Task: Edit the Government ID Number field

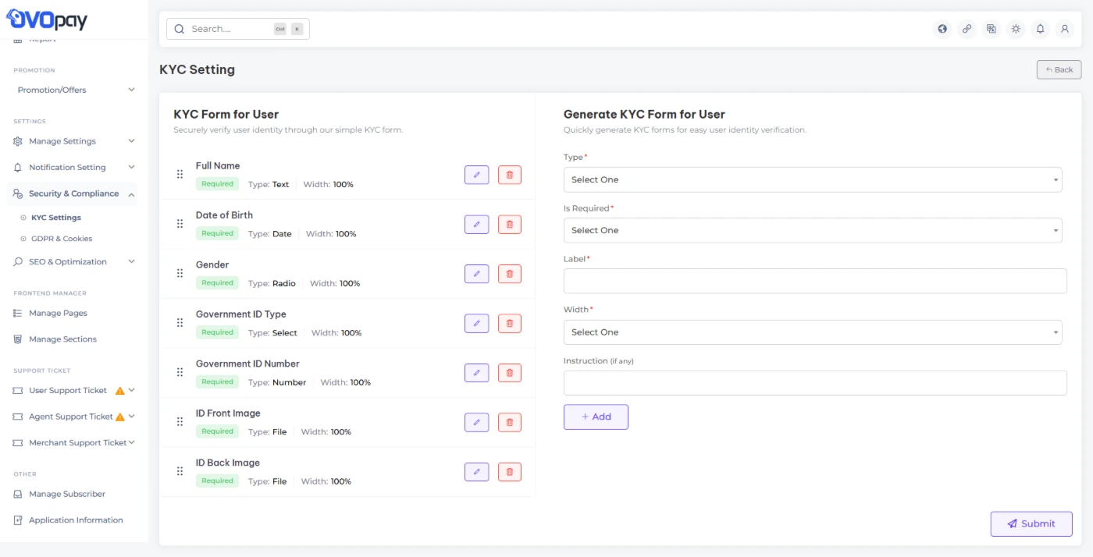Action: 476,373
